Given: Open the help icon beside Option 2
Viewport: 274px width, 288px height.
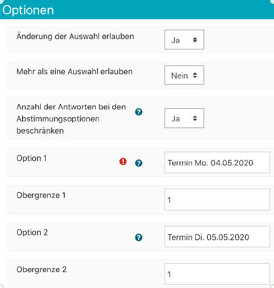Looking at the screenshot, I should 139,237.
